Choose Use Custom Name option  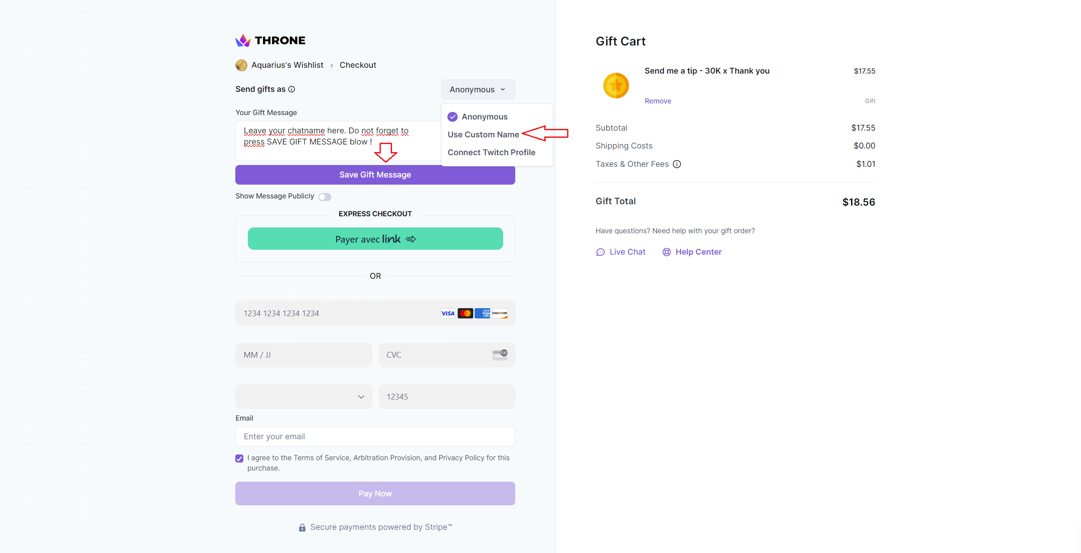pos(483,135)
